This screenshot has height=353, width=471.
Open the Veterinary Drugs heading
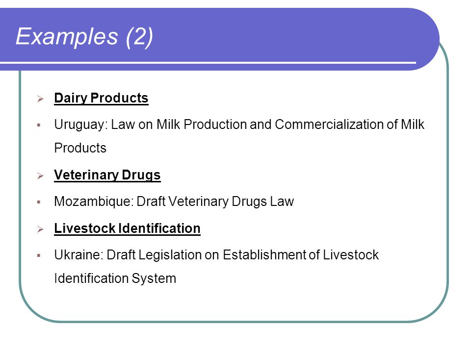[x=107, y=175]
